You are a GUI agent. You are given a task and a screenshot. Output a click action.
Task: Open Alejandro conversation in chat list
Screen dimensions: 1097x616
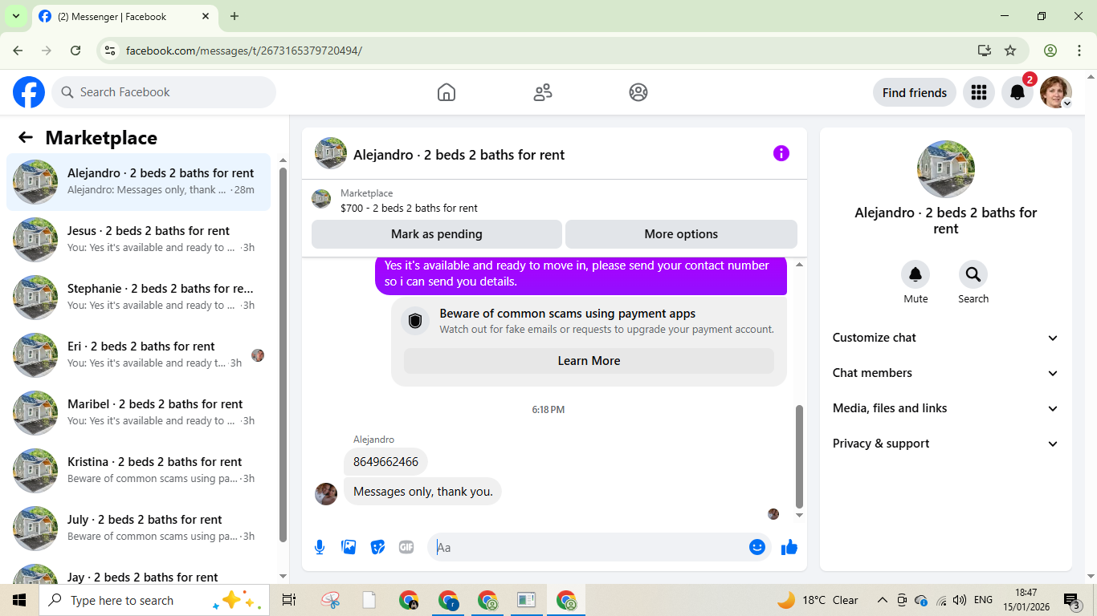point(139,182)
